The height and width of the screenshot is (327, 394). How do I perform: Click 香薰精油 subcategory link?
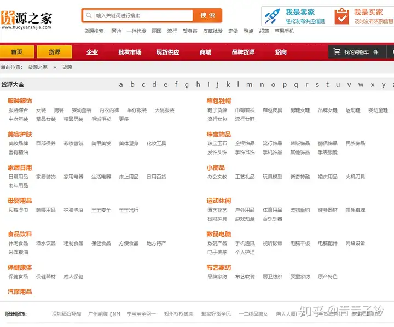pyautogui.click(x=19, y=153)
